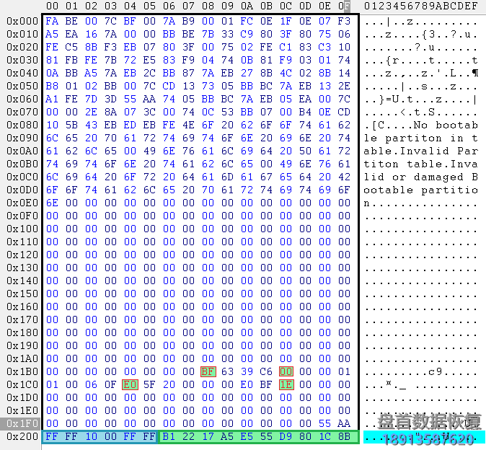
Task: Click the red-highlighted E0 byte in row 0x1C0
Action: click(130, 384)
